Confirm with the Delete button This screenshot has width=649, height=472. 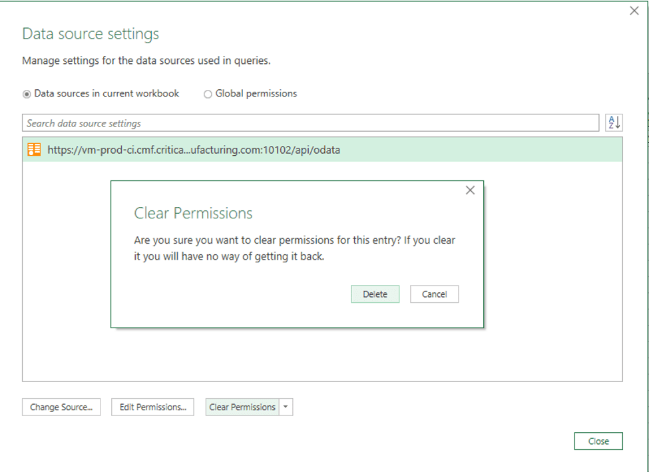[375, 294]
